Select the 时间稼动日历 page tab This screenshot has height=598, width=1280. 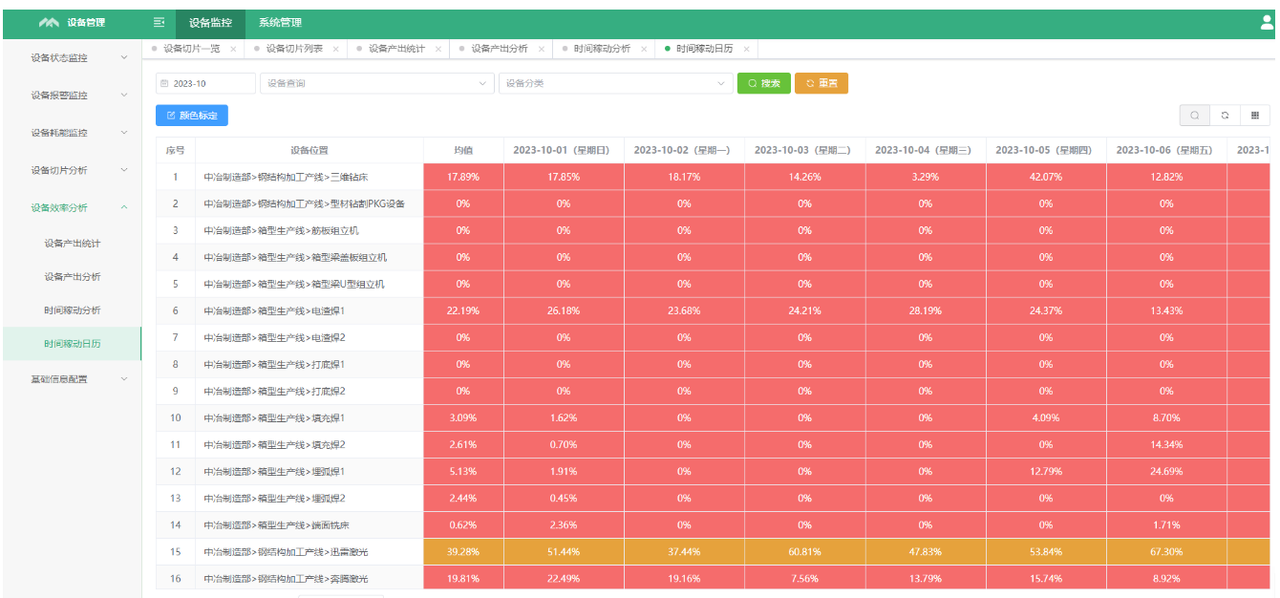click(x=705, y=49)
